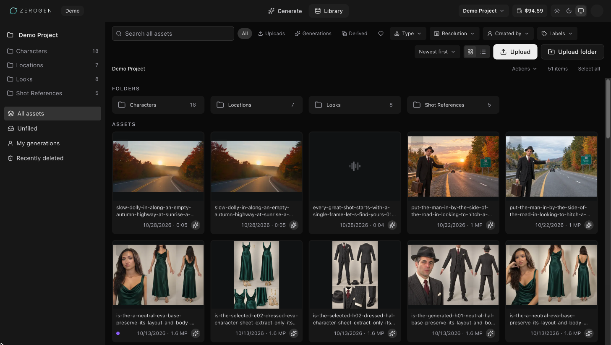The width and height of the screenshot is (611, 345).
Task: Filter by Uploads
Action: [x=271, y=34]
